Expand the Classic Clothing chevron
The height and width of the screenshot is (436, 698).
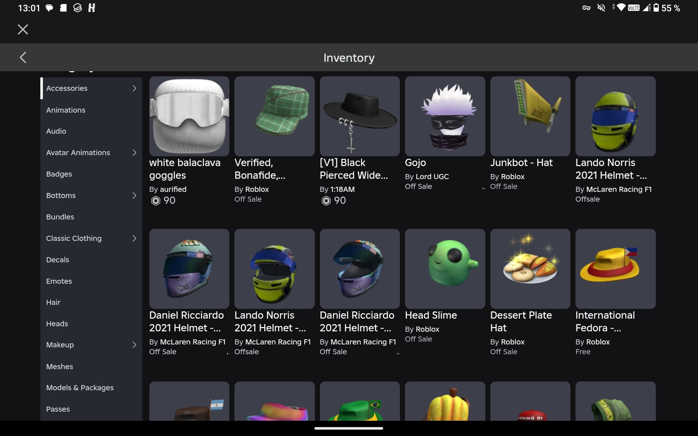coord(134,238)
